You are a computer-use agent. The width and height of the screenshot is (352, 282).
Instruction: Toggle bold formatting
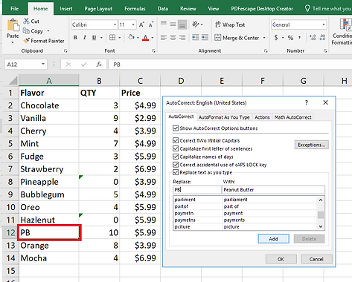tap(75, 38)
